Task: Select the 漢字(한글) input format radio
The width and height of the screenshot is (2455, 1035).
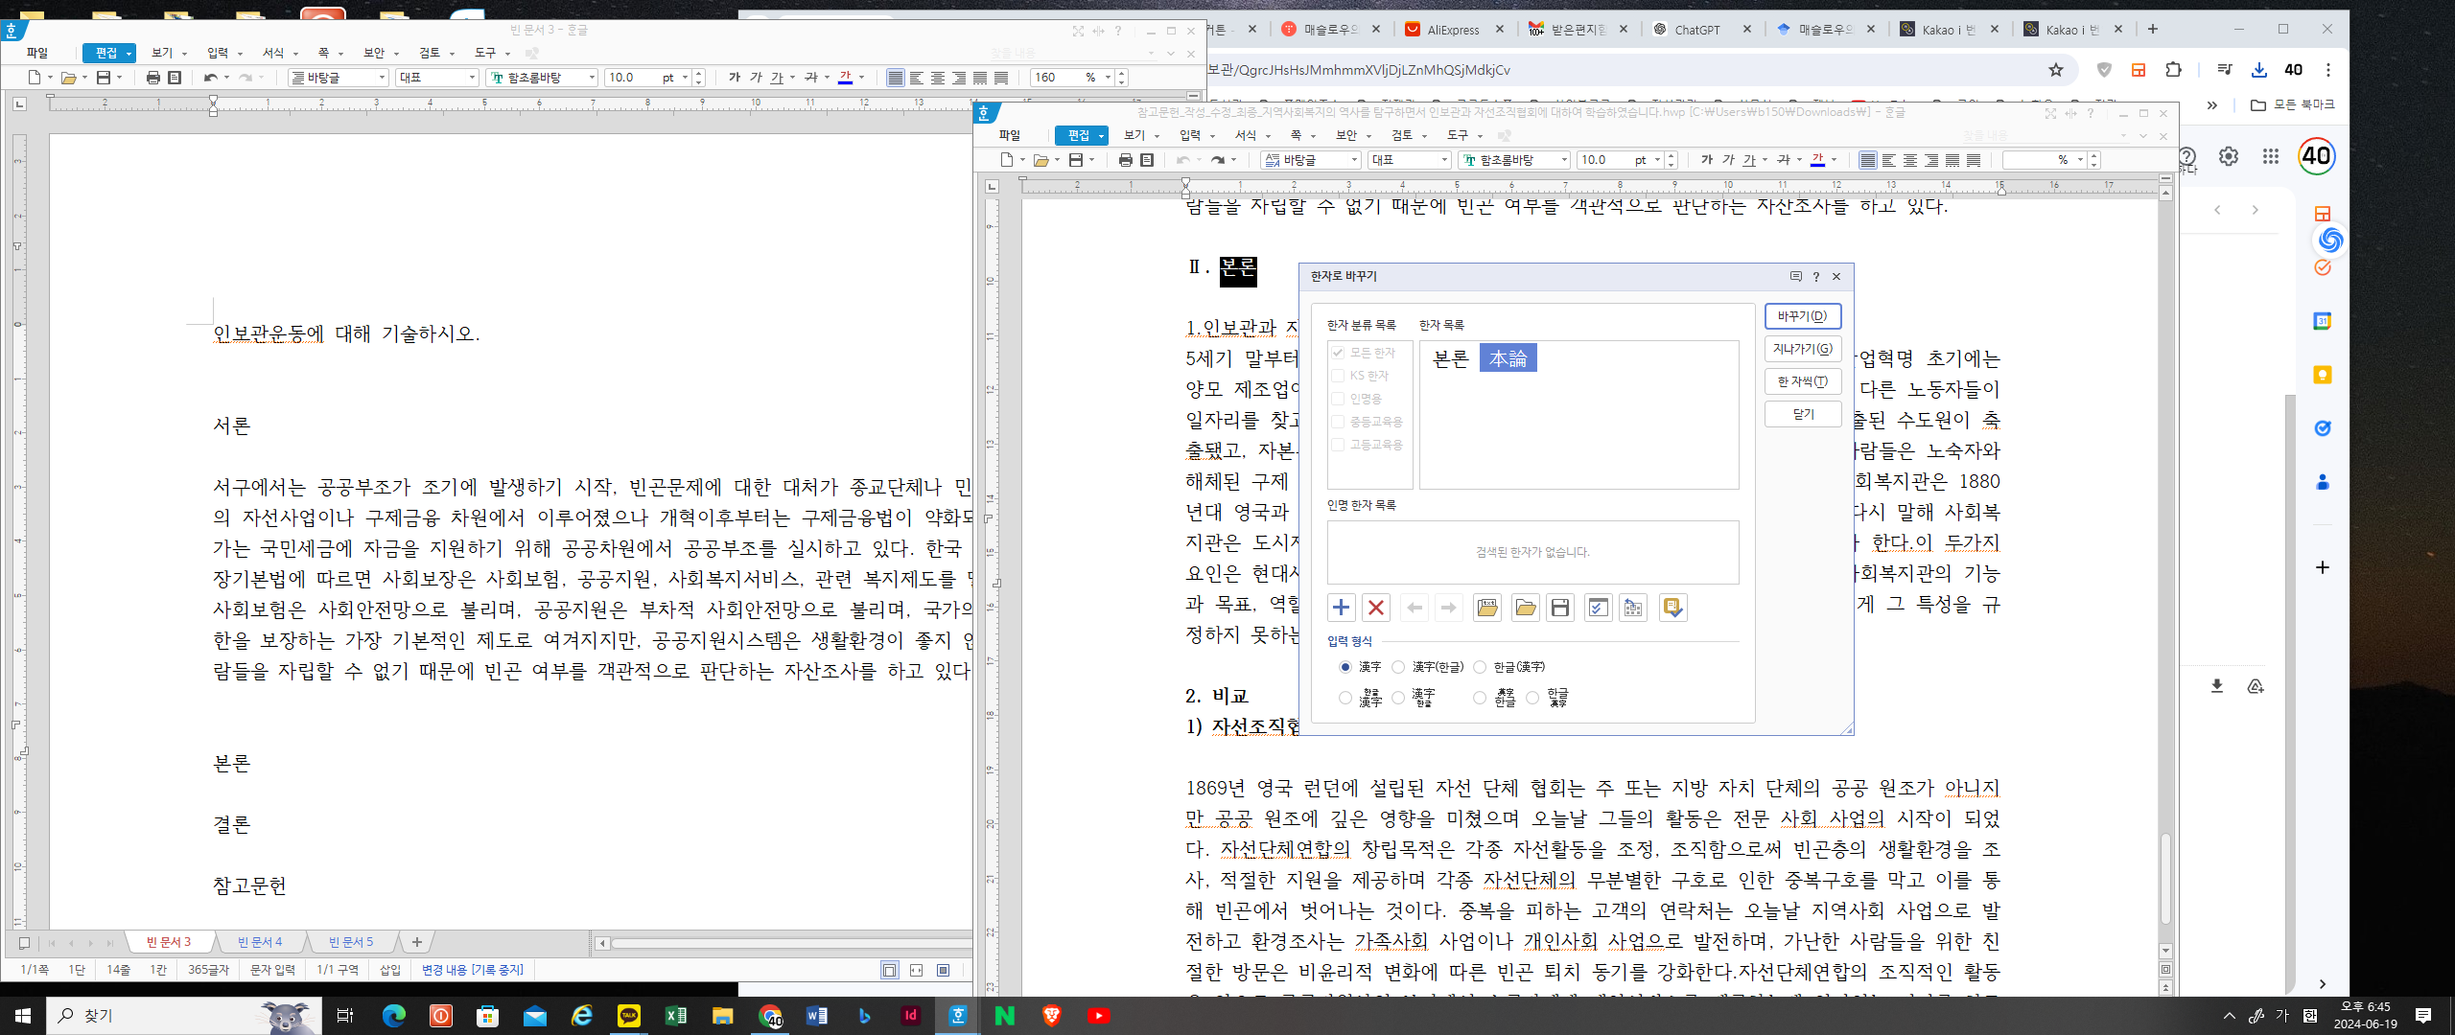Action: tap(1398, 667)
